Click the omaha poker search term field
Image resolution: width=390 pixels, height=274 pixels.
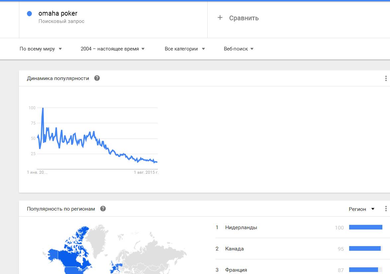[113, 19]
